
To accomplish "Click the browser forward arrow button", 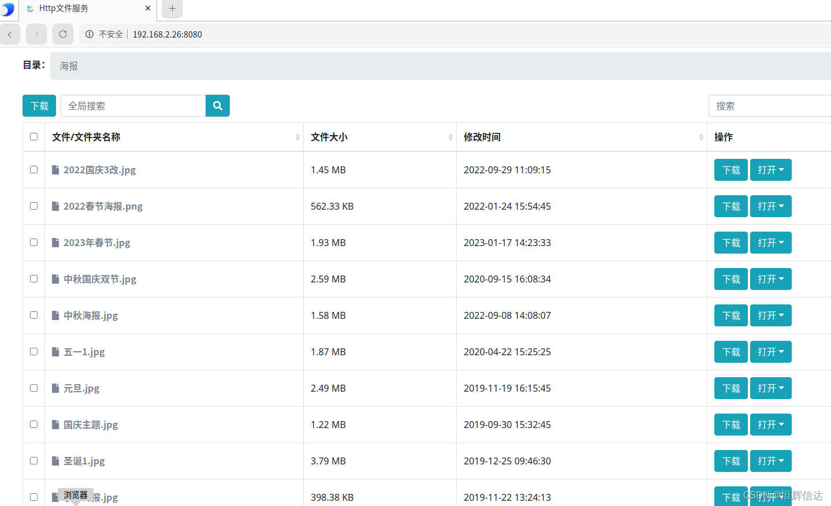I will [36, 34].
